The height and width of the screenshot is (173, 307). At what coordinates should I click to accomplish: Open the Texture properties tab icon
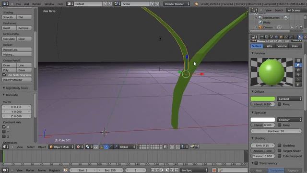(x=305, y=37)
